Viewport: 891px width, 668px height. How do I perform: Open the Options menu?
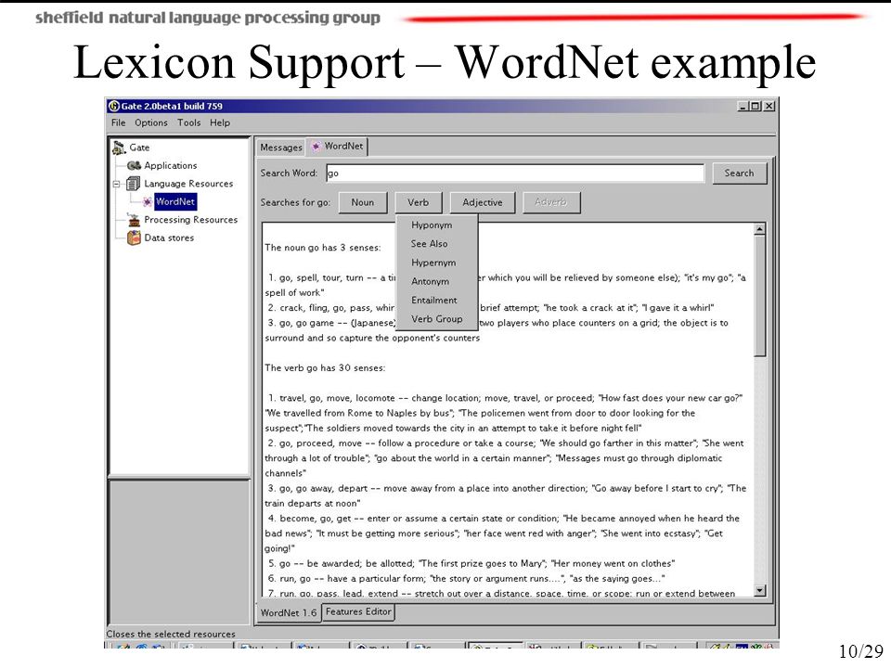point(151,122)
